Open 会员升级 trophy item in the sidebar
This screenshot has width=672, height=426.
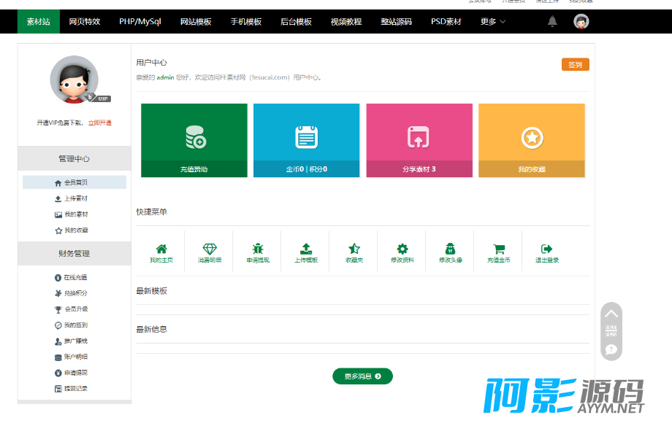tap(71, 309)
